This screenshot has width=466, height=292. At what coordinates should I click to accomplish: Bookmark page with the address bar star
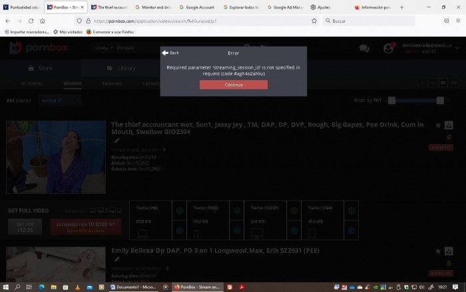click(x=314, y=21)
